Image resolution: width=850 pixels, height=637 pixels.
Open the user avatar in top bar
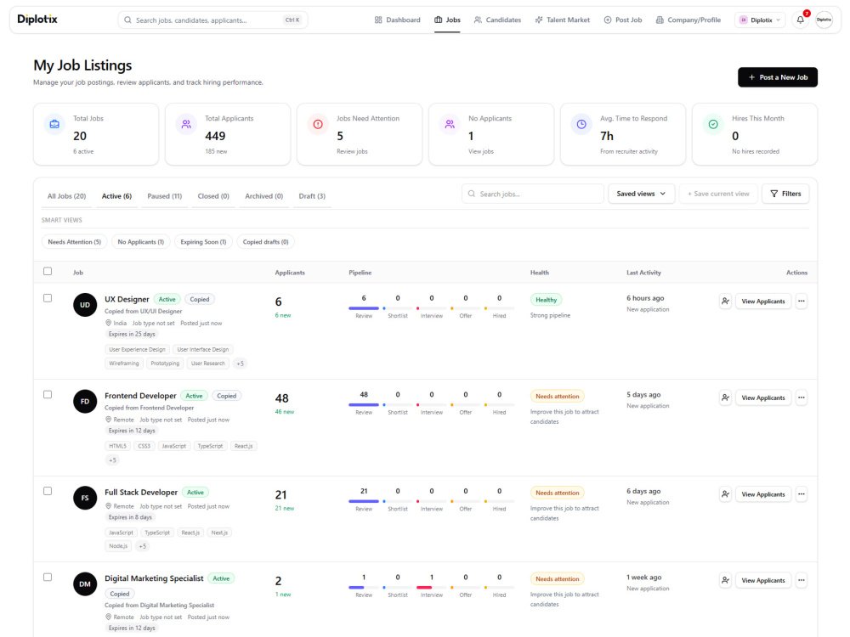point(824,20)
